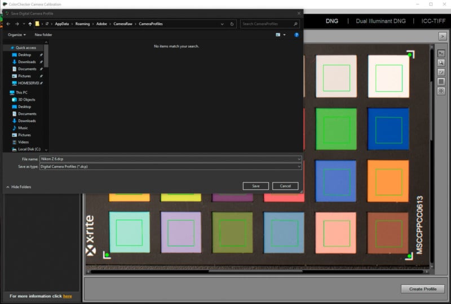Click the grid overlay tool icon
This screenshot has height=304, width=451.
tap(441, 82)
